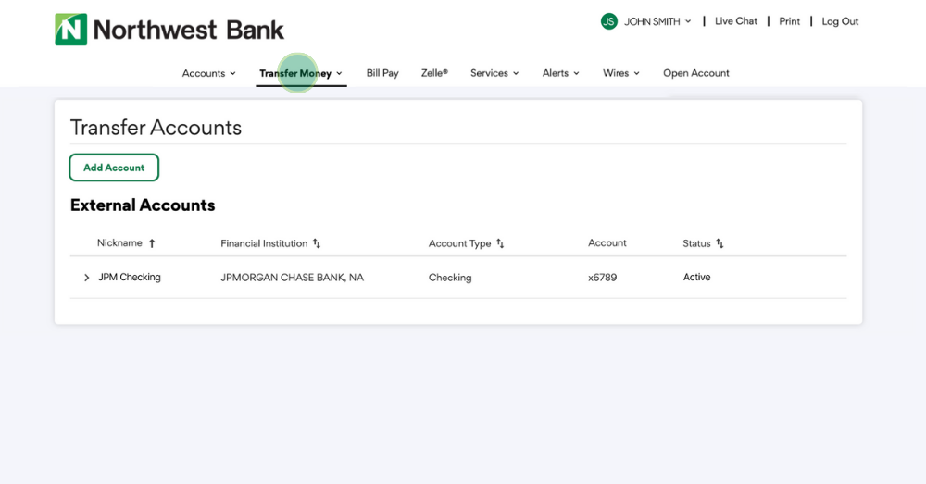Go to Bill Pay
Viewport: 926px width, 484px height.
click(382, 73)
